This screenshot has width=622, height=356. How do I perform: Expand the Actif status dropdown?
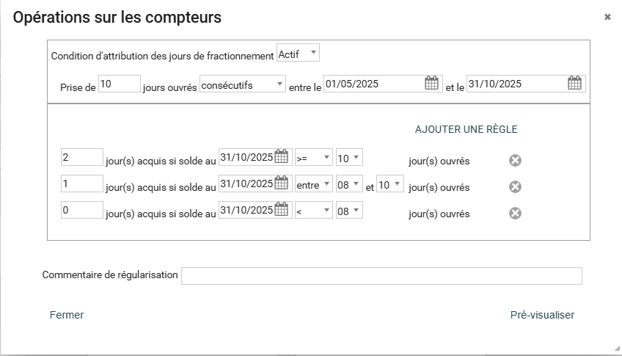tap(298, 54)
